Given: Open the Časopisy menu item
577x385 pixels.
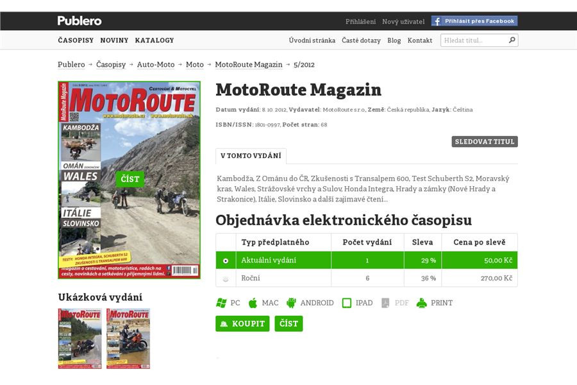Looking at the screenshot, I should click(x=76, y=40).
